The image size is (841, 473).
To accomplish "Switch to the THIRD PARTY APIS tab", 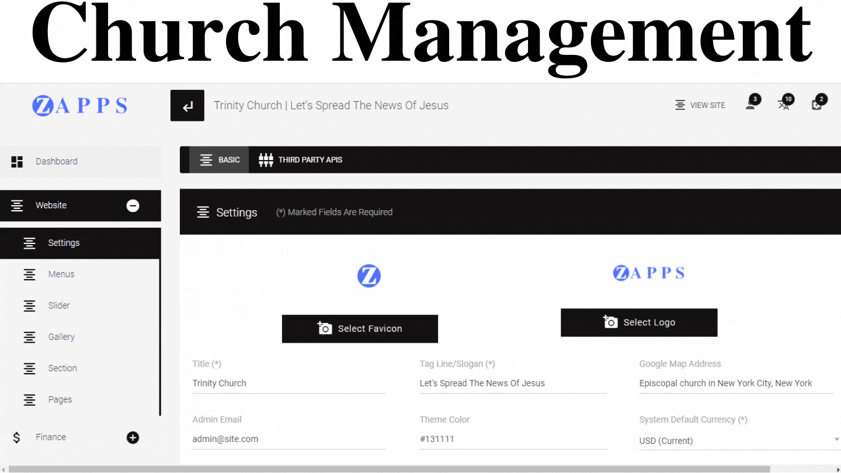I will click(x=300, y=159).
